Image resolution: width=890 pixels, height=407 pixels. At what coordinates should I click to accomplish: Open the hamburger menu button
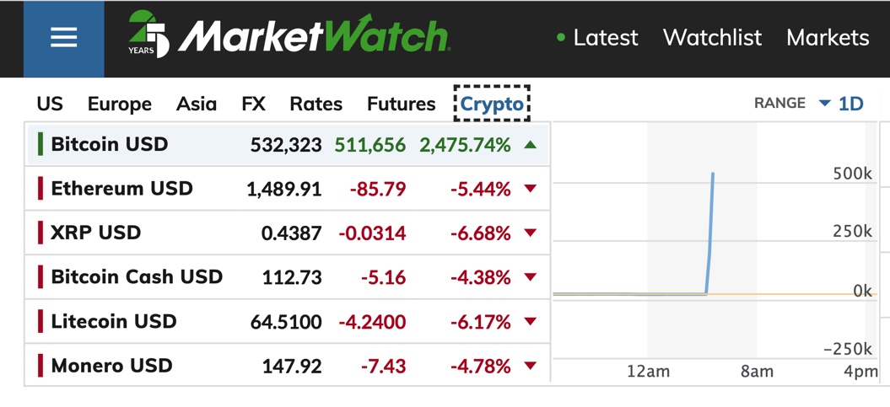click(64, 38)
